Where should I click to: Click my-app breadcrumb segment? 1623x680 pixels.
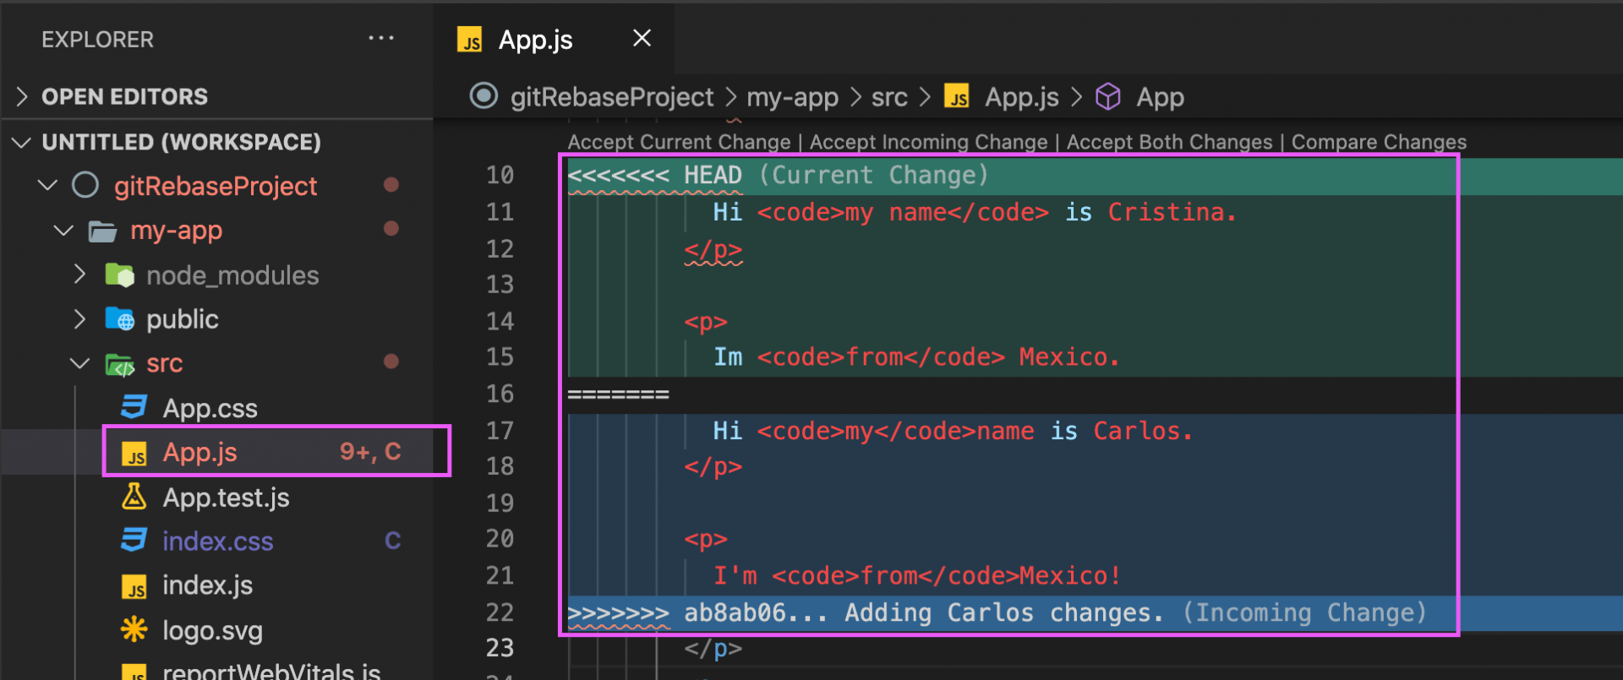pos(792,98)
